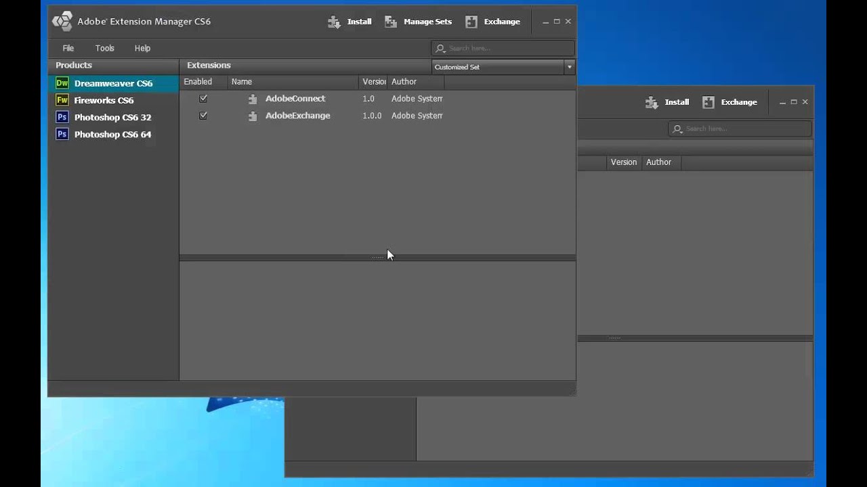Viewport: 867px width, 487px height.
Task: Minimize the background Extension Manager window
Action: [x=783, y=102]
